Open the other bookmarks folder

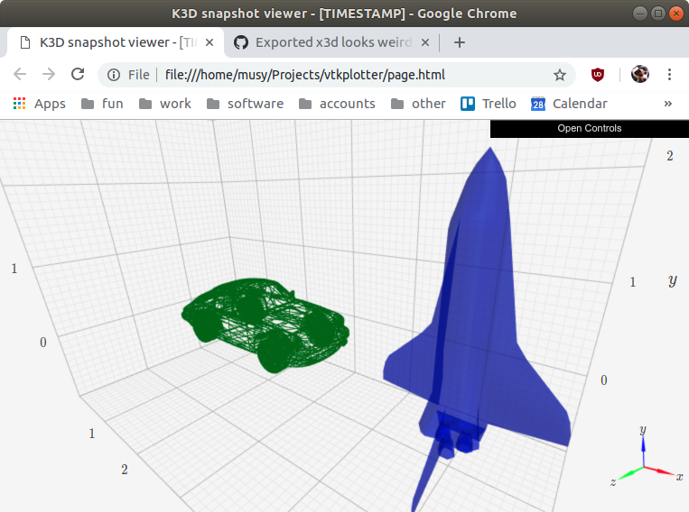tap(418, 104)
